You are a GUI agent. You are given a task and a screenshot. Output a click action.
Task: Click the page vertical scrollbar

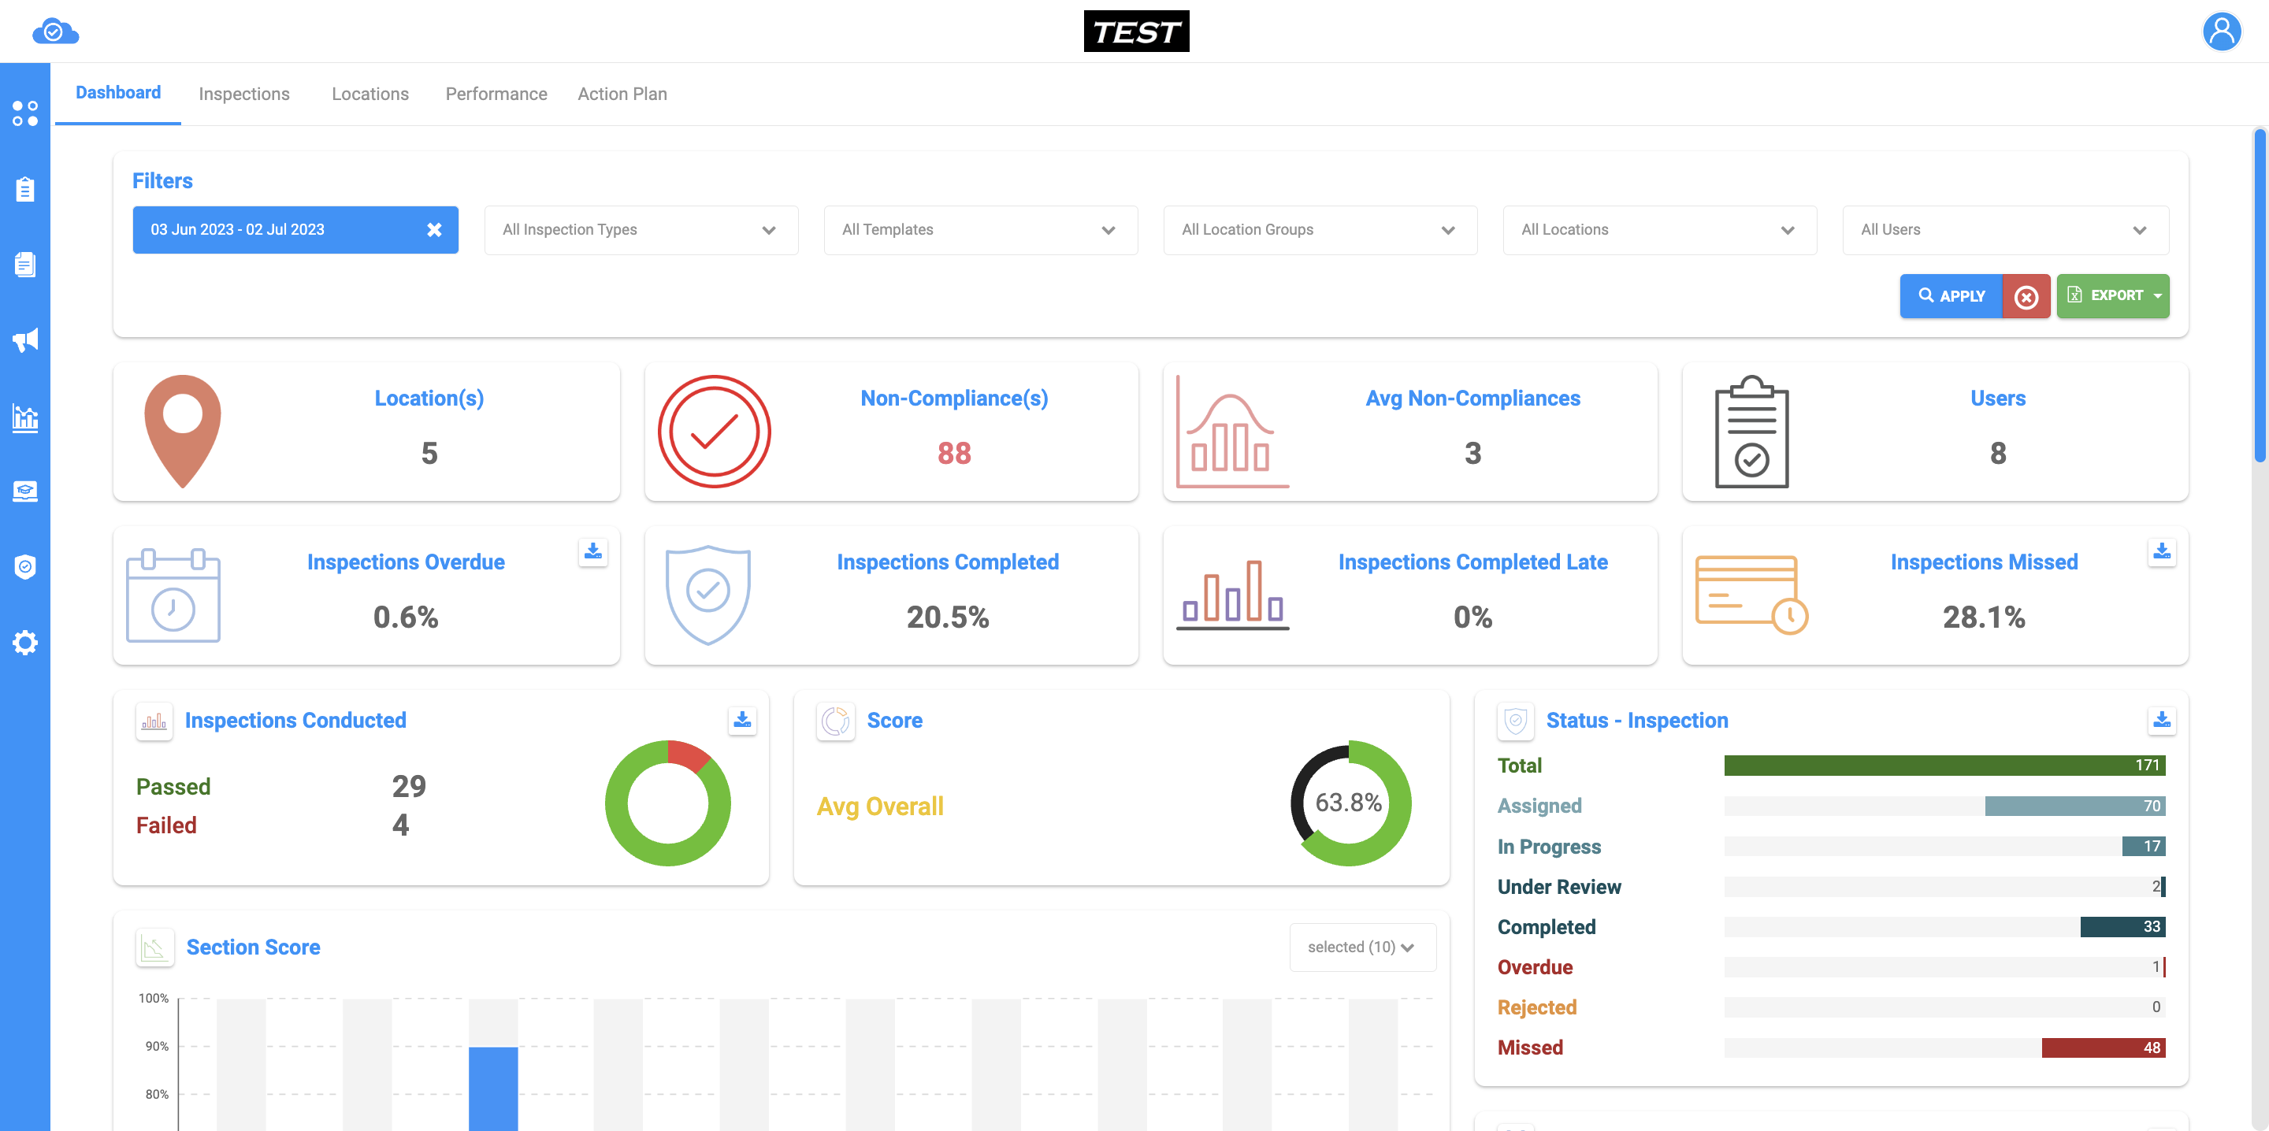coord(2260,295)
